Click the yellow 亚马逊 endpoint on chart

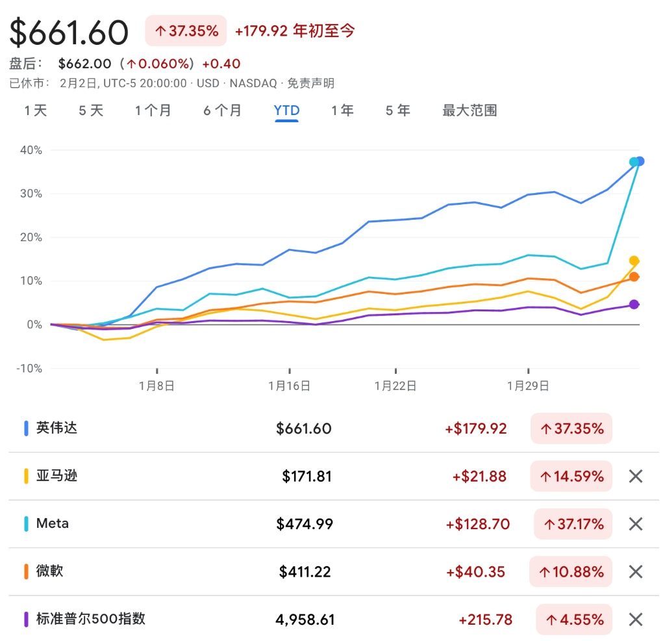(634, 261)
